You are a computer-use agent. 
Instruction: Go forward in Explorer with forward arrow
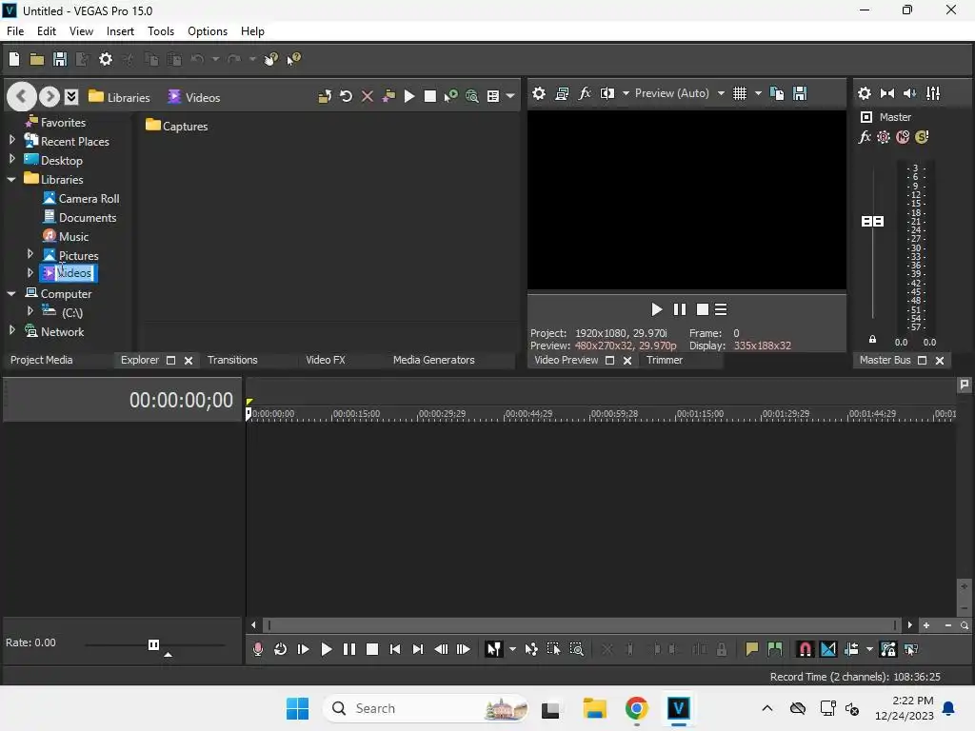click(x=50, y=96)
